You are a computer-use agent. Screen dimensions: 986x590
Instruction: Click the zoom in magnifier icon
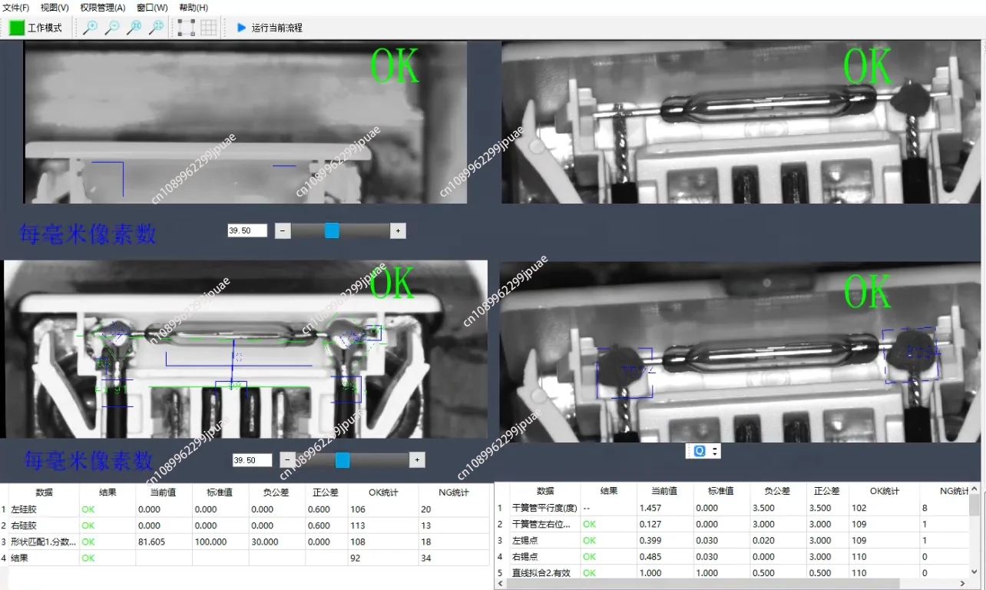(90, 28)
